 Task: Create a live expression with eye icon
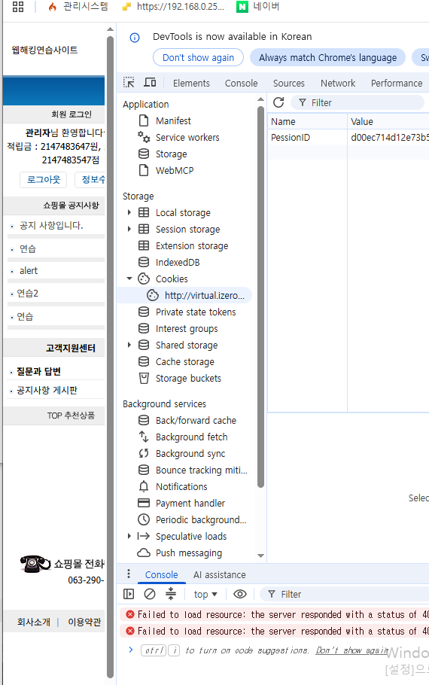[240, 594]
